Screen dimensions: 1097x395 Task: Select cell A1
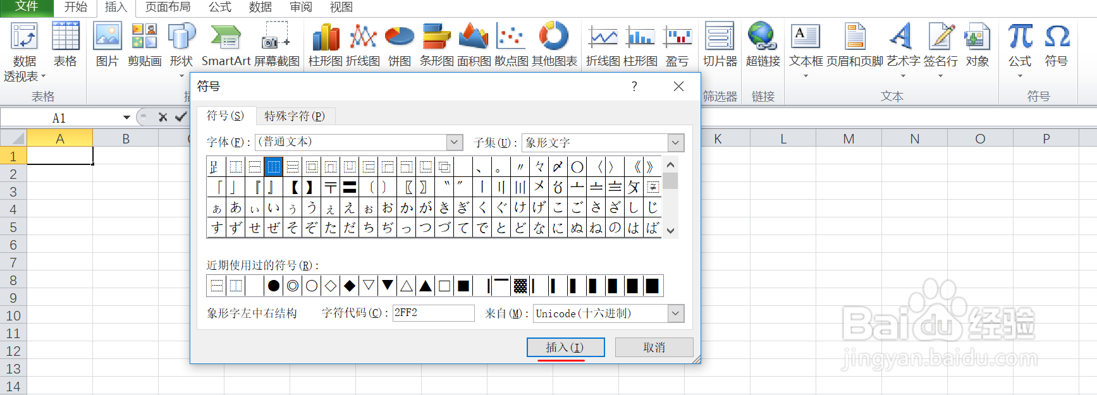pos(60,155)
